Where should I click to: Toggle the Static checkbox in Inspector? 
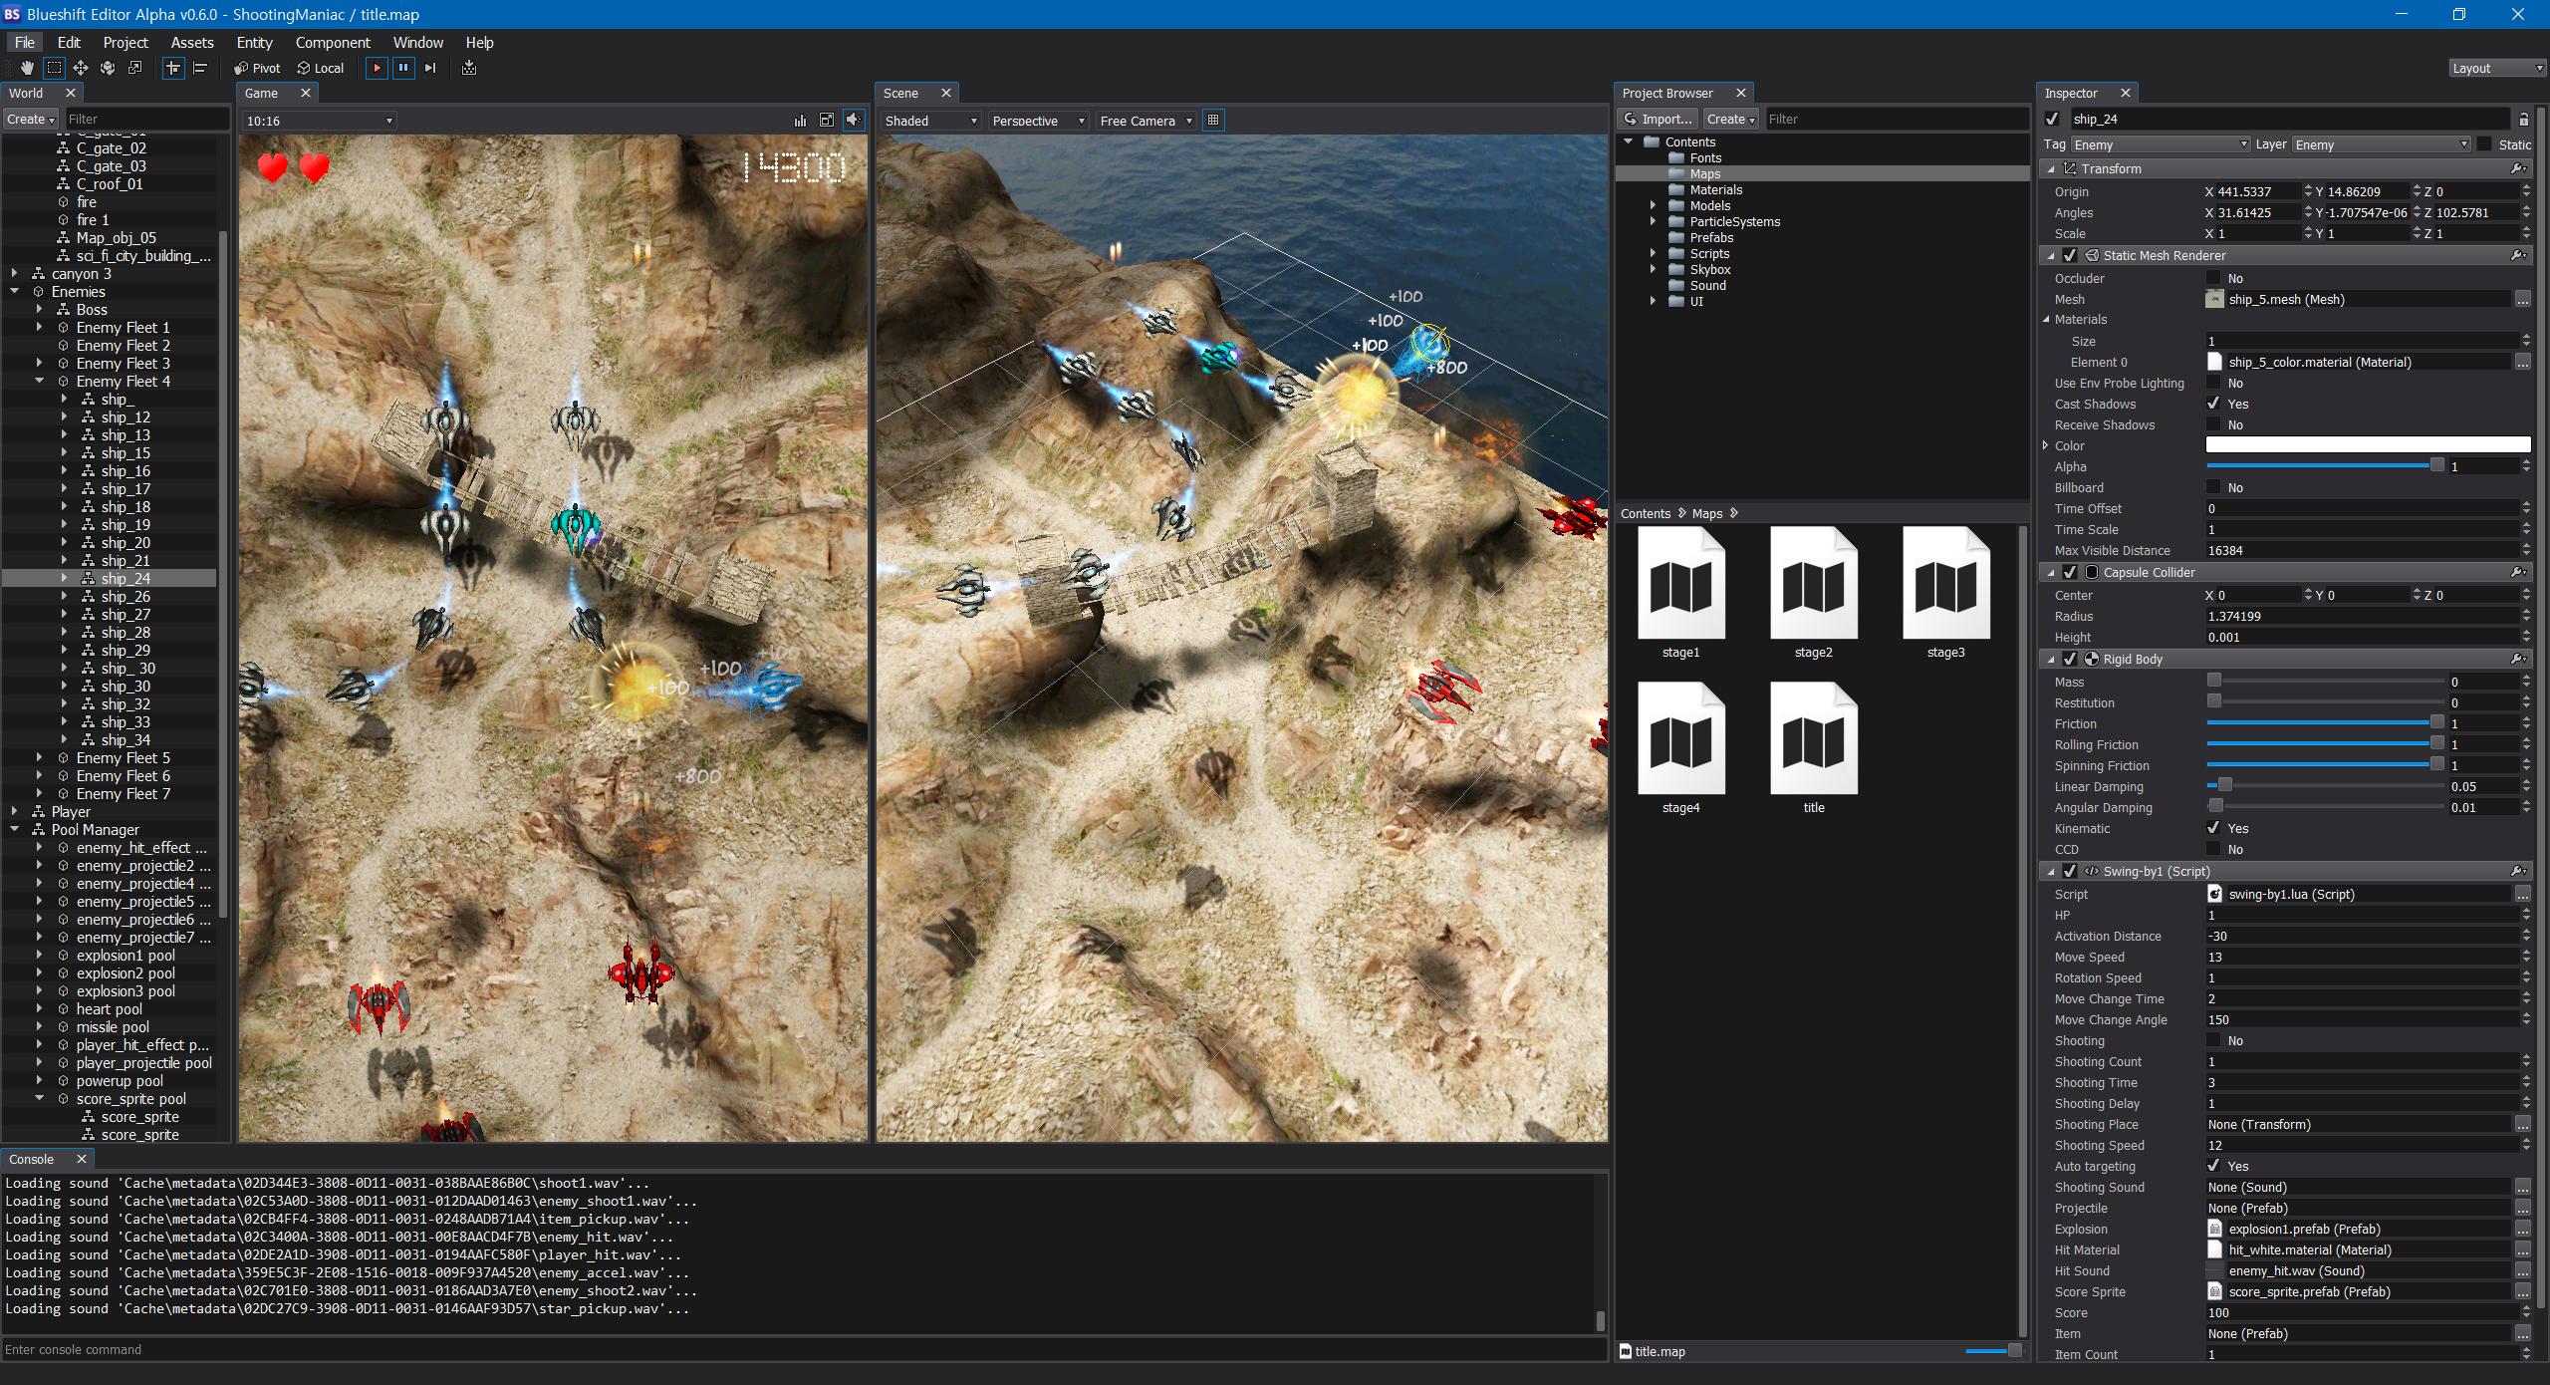point(2485,144)
